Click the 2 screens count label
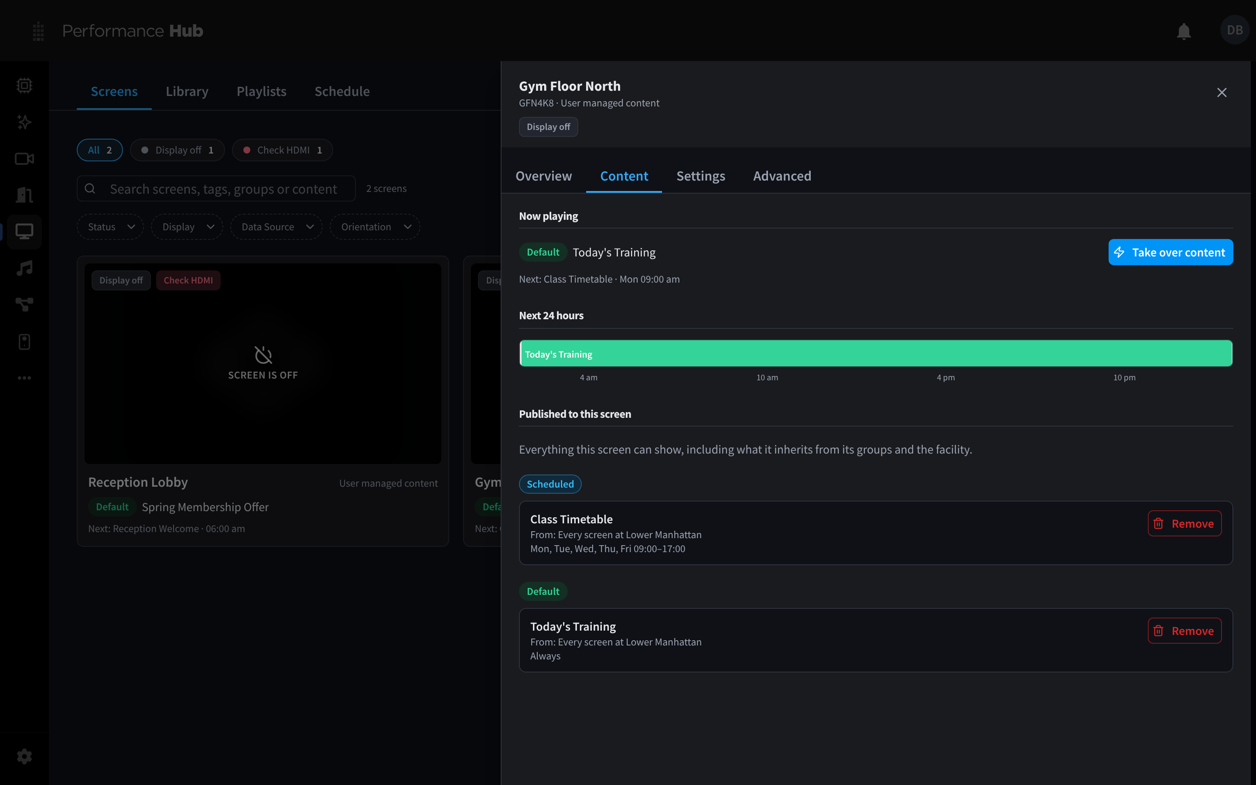 pyautogui.click(x=386, y=188)
